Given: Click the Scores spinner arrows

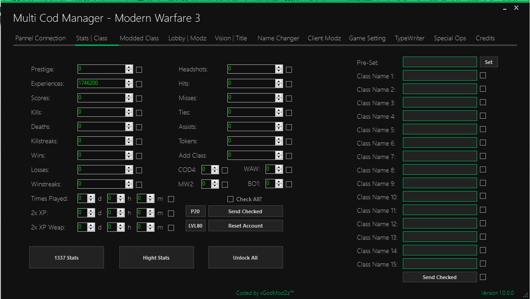Looking at the screenshot, I should pos(129,97).
